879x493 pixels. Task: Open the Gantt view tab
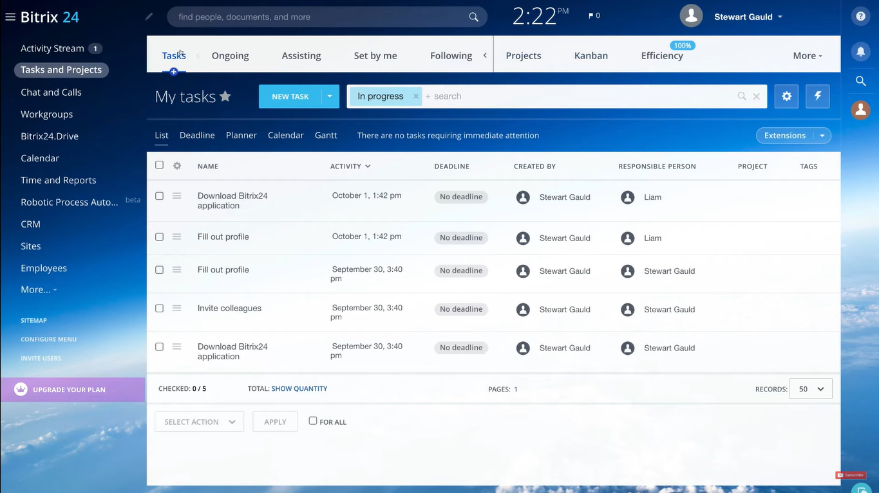(x=325, y=135)
